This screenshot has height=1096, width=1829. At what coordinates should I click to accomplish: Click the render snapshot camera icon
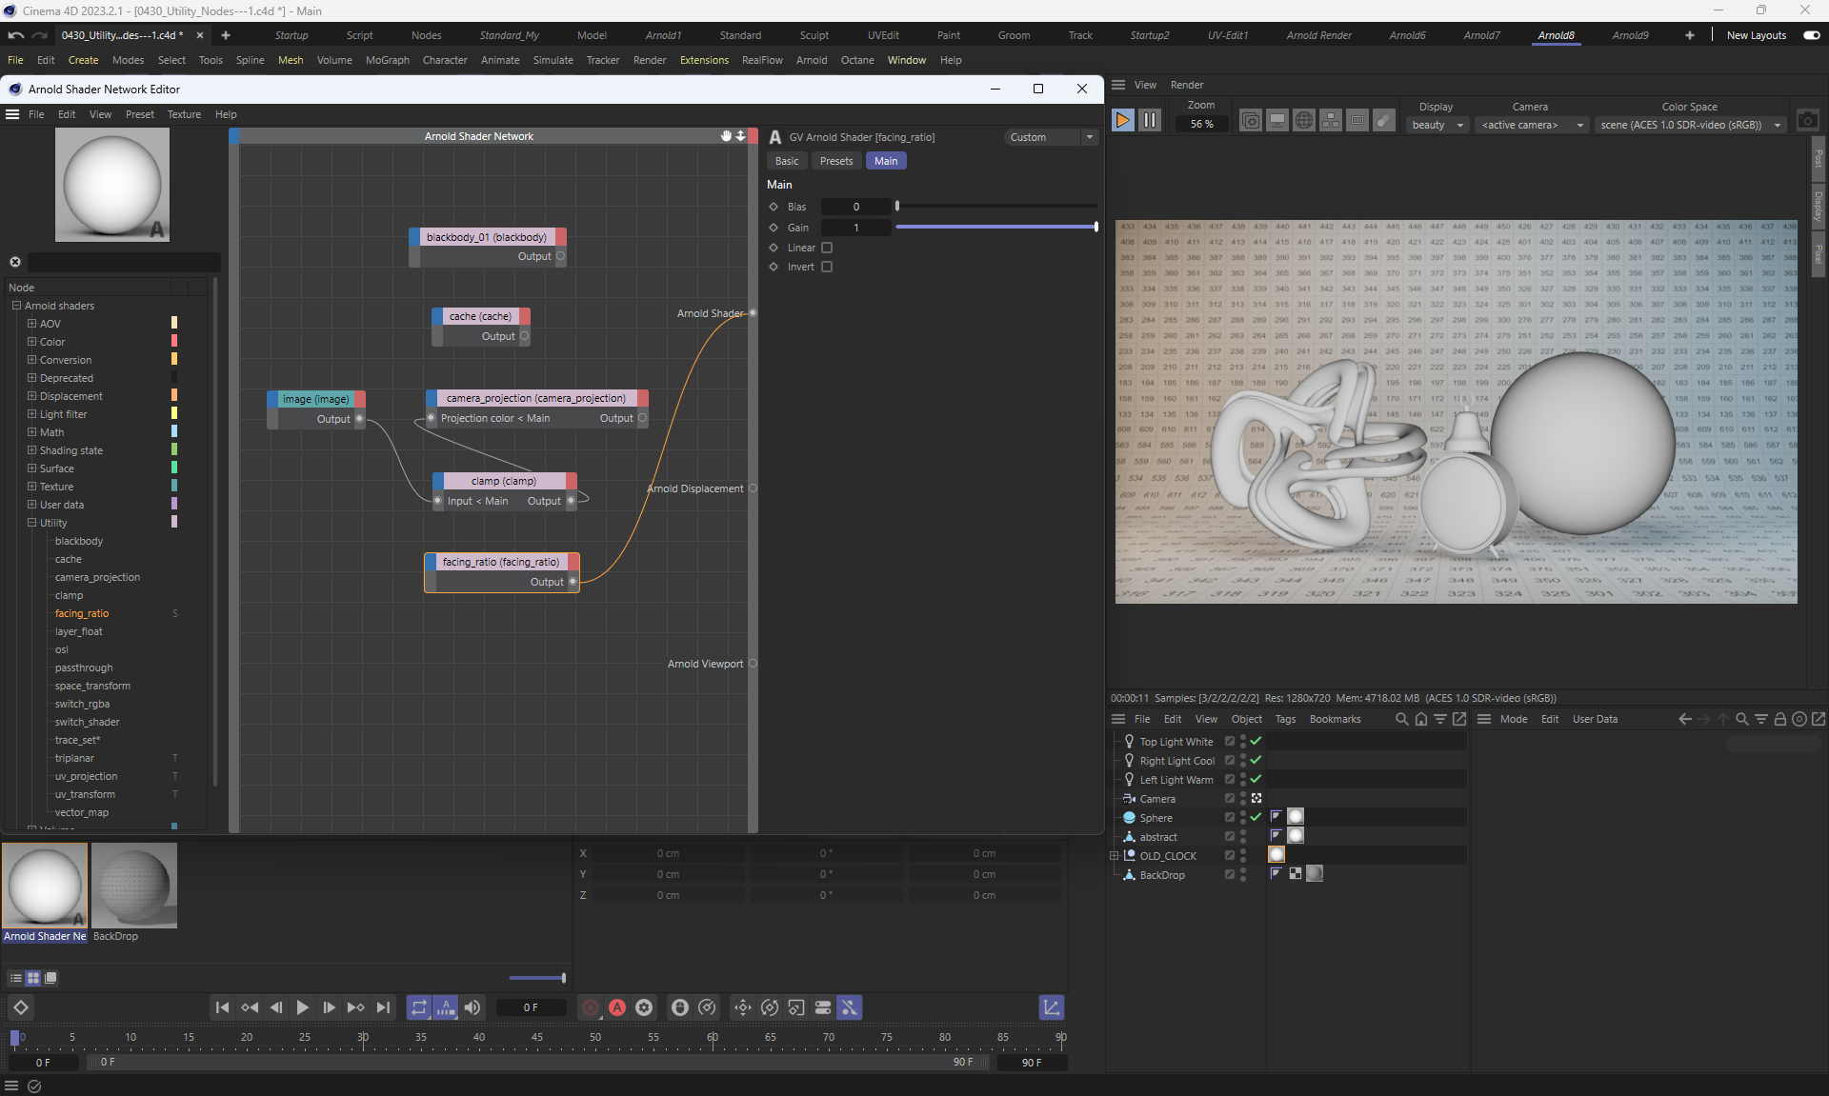point(1806,121)
